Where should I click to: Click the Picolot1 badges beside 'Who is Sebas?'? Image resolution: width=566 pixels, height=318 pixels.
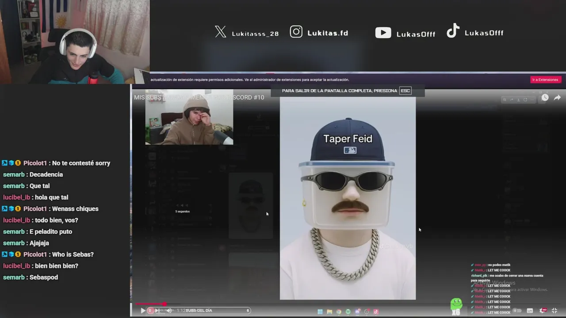point(11,254)
